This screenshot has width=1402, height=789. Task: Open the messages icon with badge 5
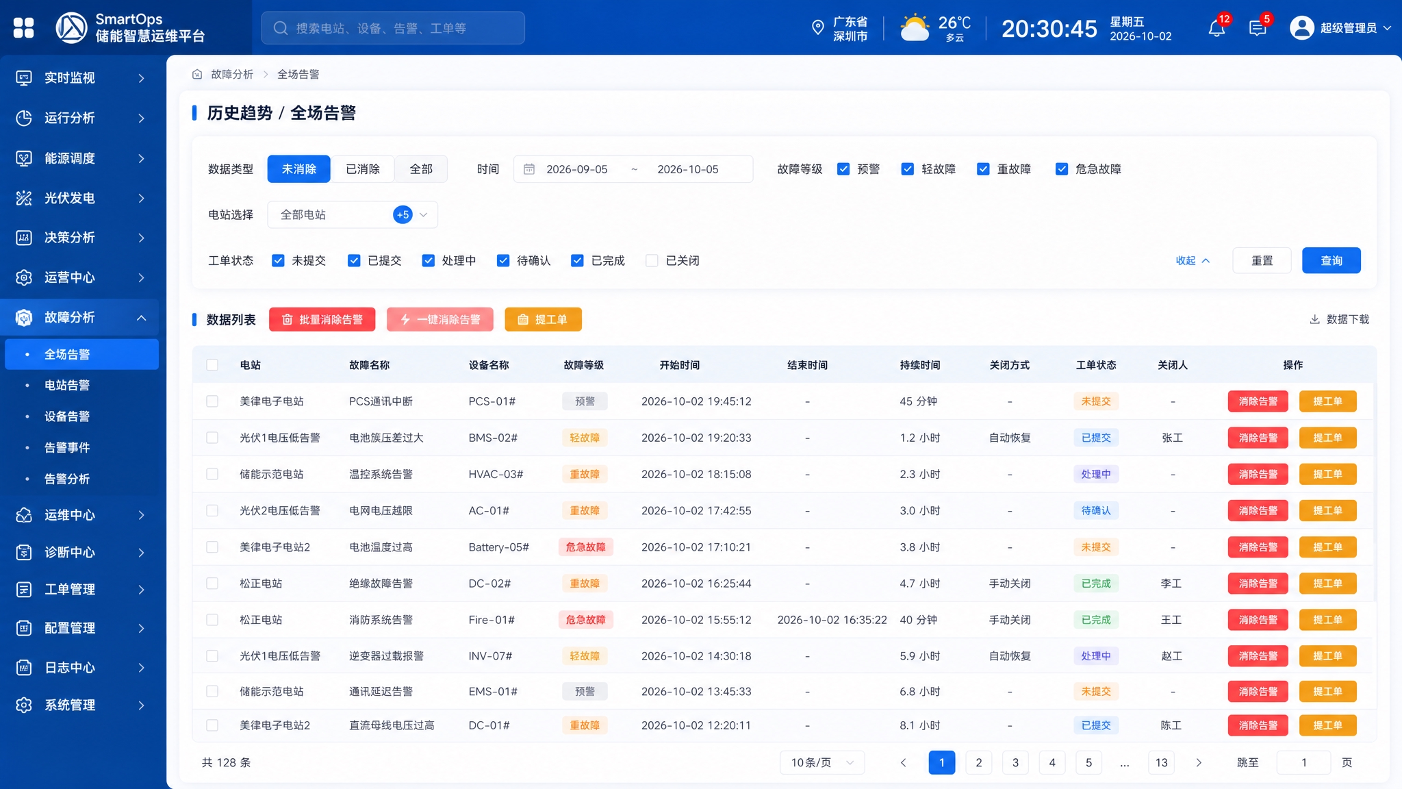(x=1258, y=28)
